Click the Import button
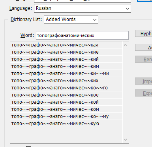Image resolution: width=152 pixels, height=147 pixels. pos(144,81)
